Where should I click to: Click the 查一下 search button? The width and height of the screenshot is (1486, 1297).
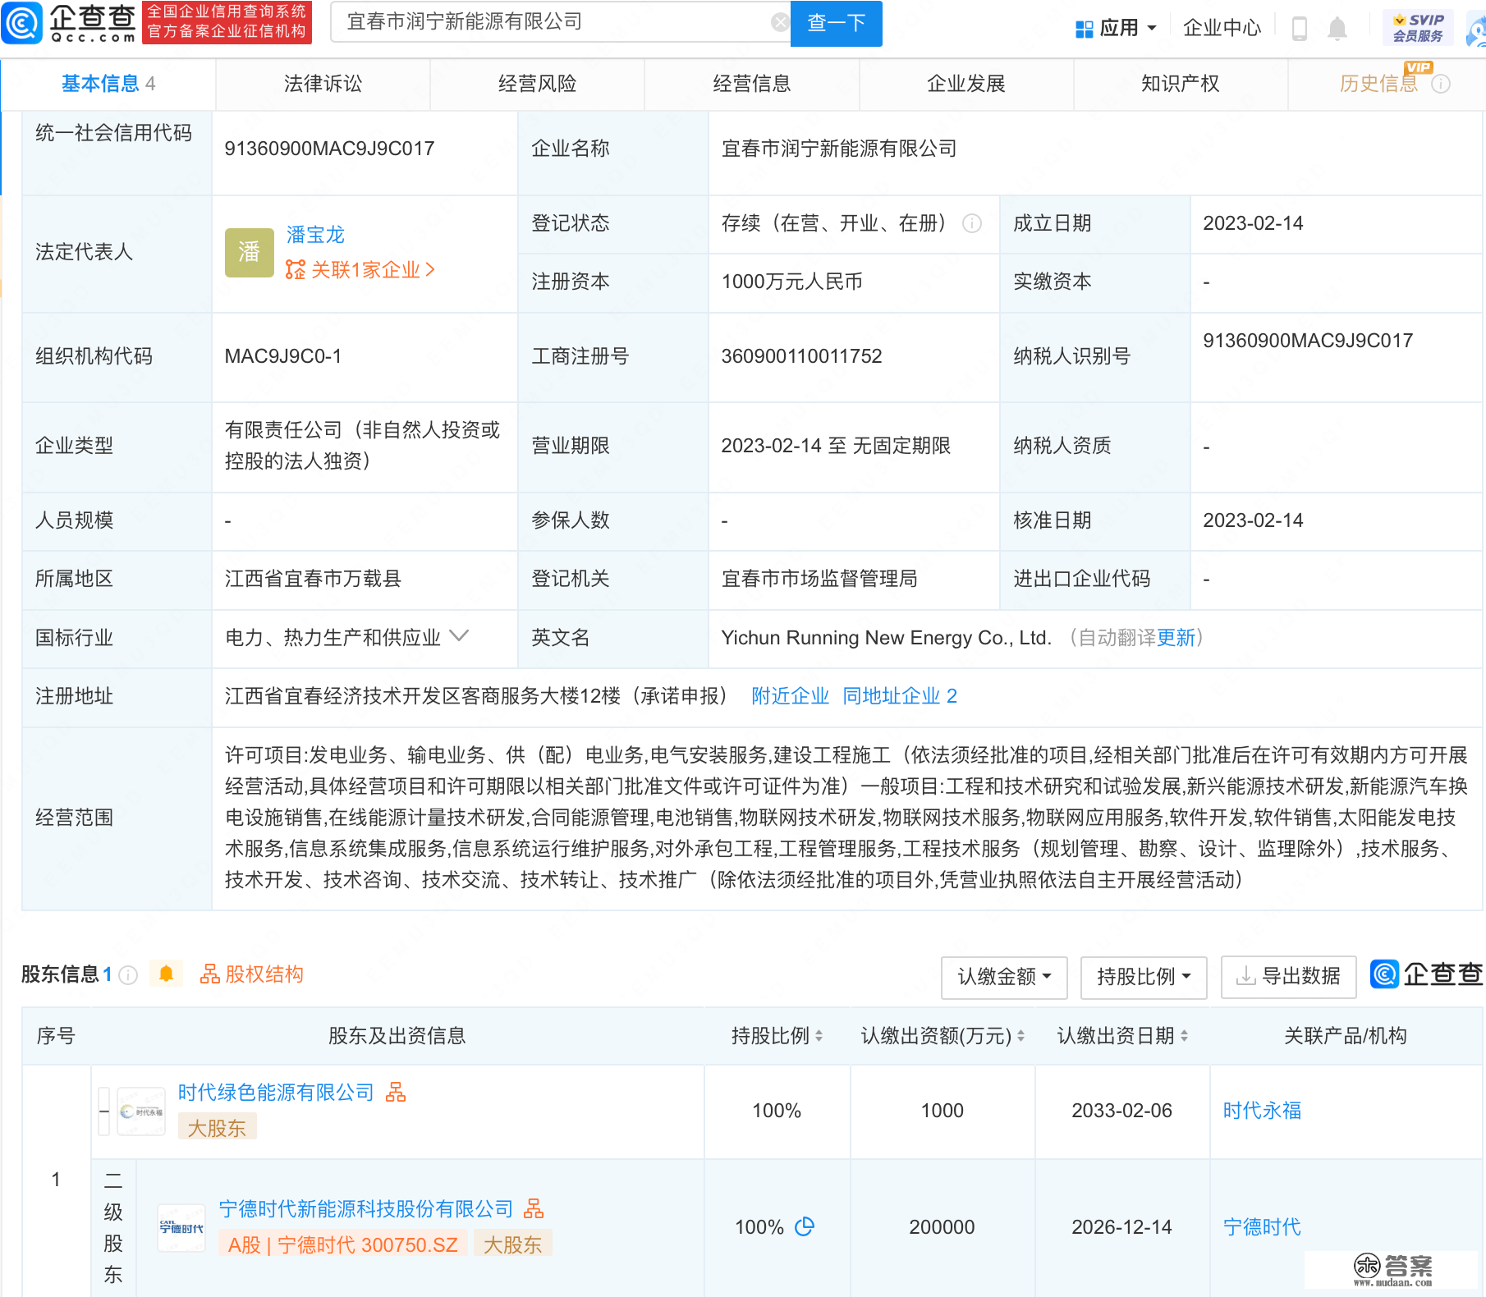(836, 23)
